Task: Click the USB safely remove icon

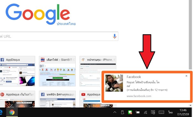Action: point(122,112)
